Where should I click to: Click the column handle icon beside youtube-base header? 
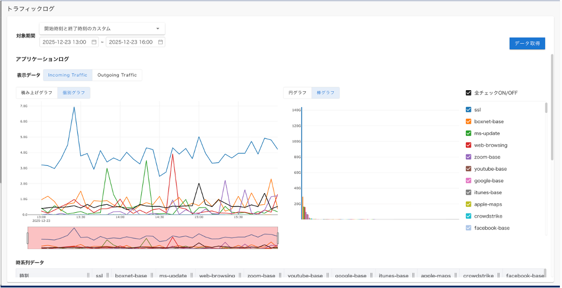pos(327,276)
